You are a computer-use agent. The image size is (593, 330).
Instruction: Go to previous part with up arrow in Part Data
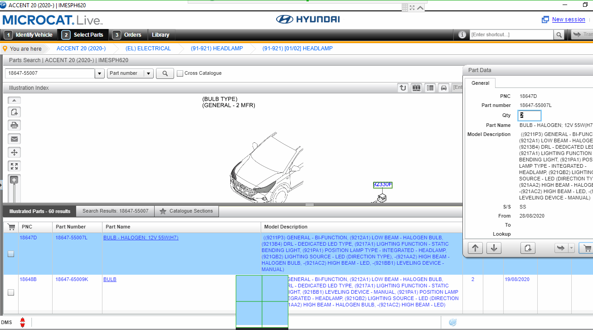pyautogui.click(x=475, y=248)
